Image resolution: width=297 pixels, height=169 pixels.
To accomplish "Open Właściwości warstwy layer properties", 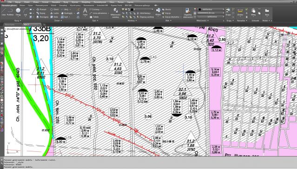I will (x=115, y=13).
